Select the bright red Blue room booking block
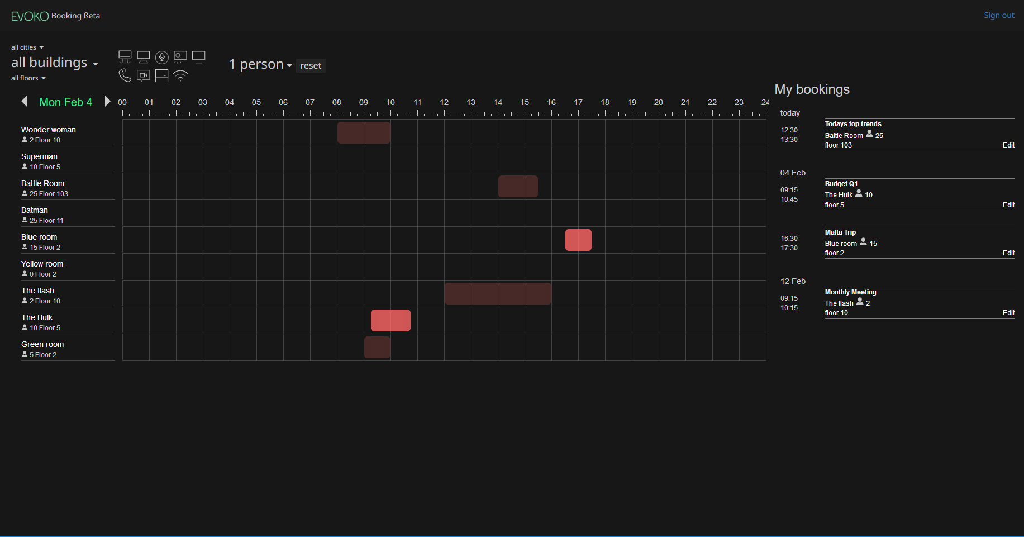The width and height of the screenshot is (1024, 537). pos(578,240)
